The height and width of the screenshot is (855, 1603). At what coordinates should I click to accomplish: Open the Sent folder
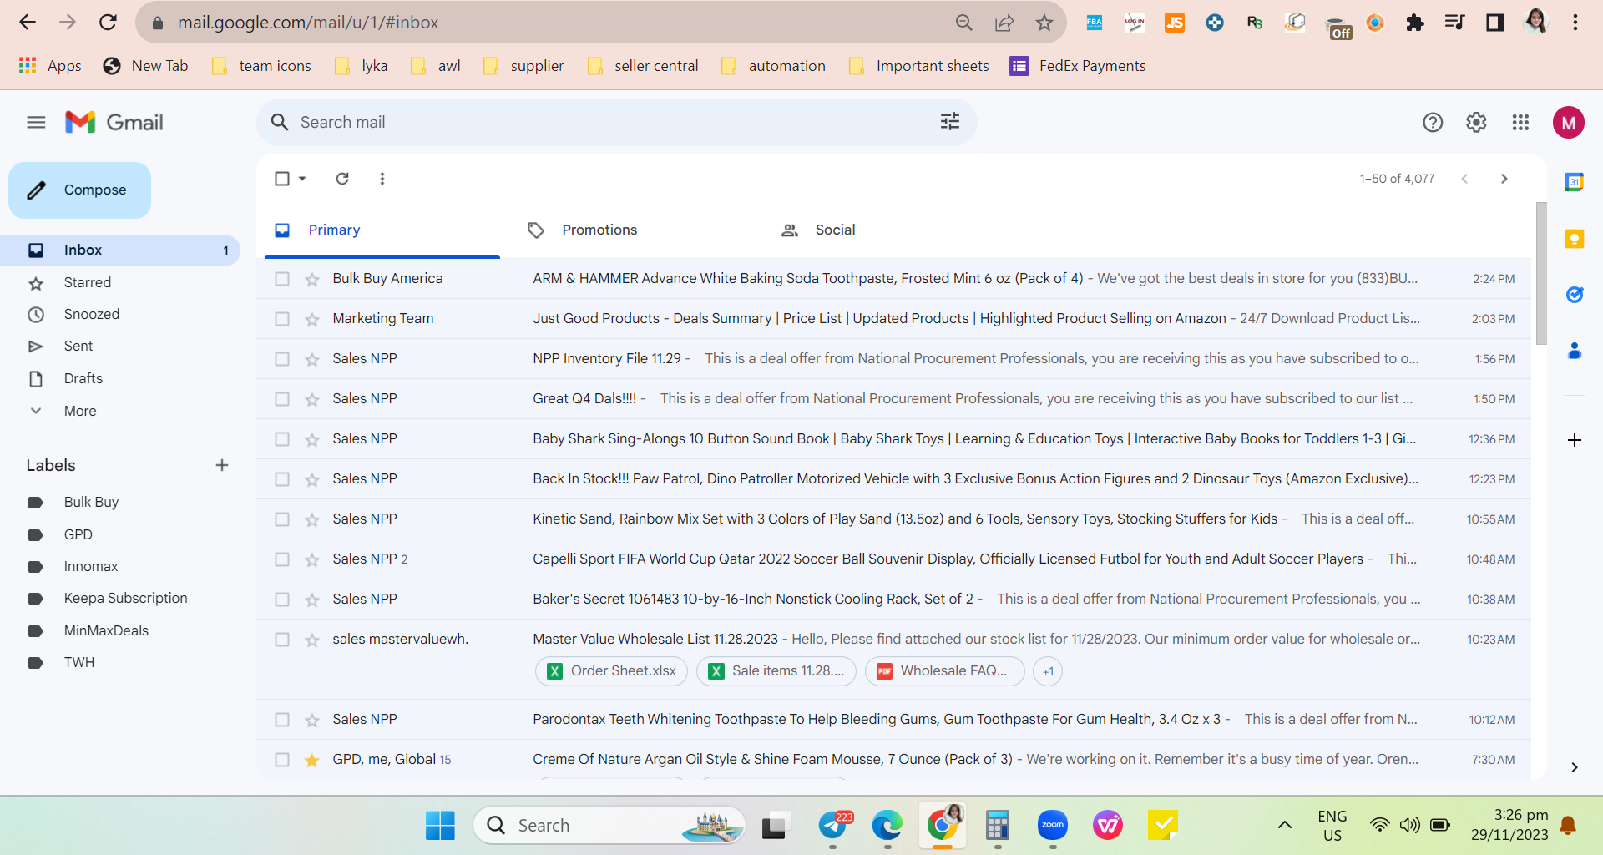pyautogui.click(x=78, y=347)
